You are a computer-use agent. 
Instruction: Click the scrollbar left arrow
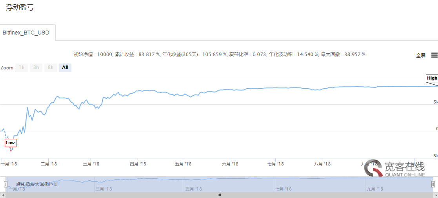2,195
